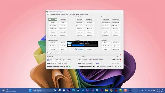Open the Notes tab
Viewport: 165px width, 93px height.
[77, 14]
